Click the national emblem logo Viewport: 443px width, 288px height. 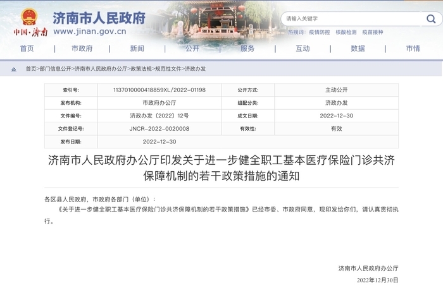pyautogui.click(x=29, y=17)
